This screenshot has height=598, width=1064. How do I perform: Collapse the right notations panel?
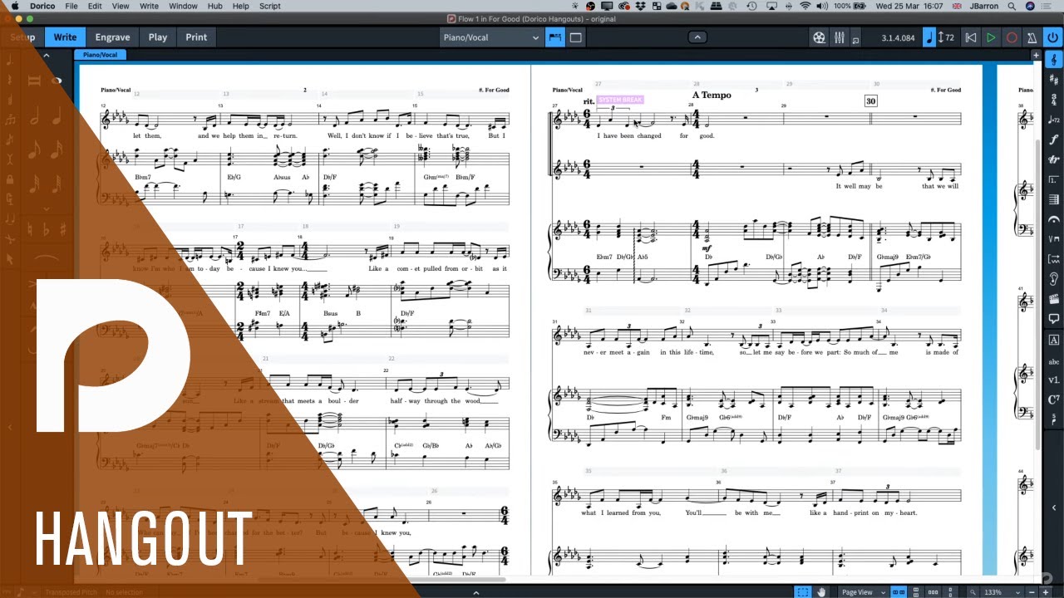point(1054,507)
